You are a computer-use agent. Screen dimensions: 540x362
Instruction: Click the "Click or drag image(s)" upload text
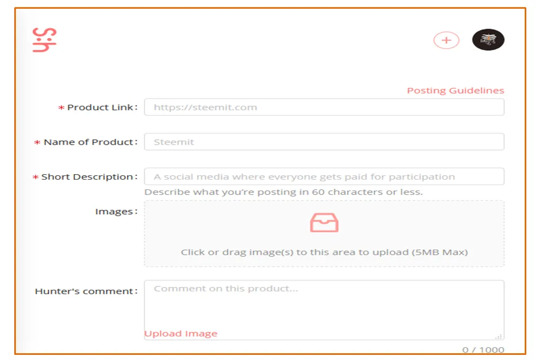[x=324, y=252]
